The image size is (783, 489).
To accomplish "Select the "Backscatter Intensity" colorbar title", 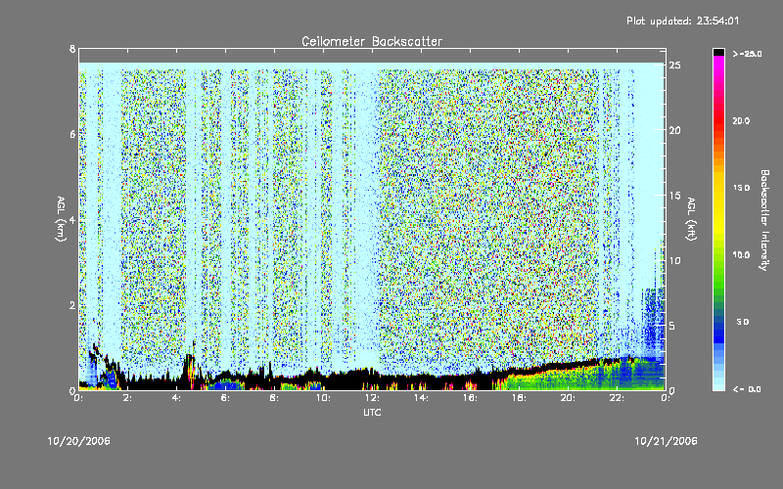I will pyautogui.click(x=764, y=220).
